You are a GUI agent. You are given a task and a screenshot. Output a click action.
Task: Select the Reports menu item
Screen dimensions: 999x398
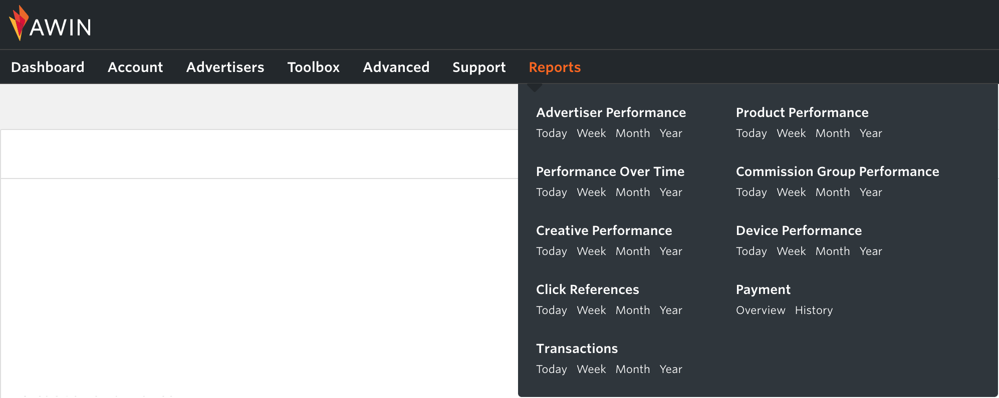pyautogui.click(x=555, y=67)
